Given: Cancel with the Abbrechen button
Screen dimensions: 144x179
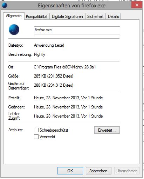Looking at the screenshot, I should (98, 171).
